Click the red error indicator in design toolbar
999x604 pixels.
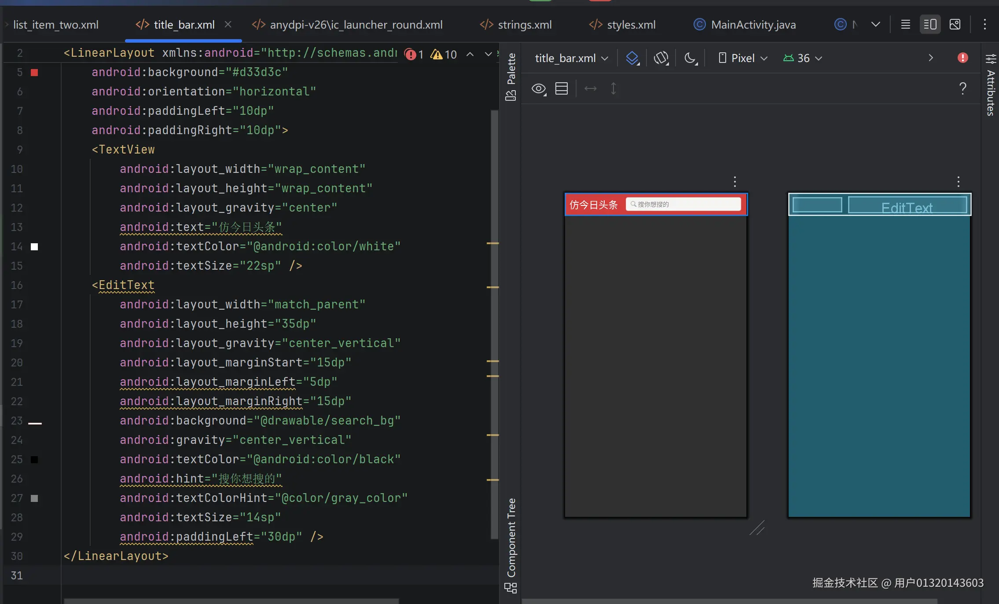pyautogui.click(x=962, y=58)
